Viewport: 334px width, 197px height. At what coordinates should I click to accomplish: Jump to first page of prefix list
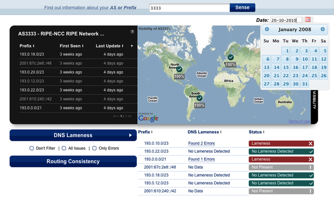[115, 116]
